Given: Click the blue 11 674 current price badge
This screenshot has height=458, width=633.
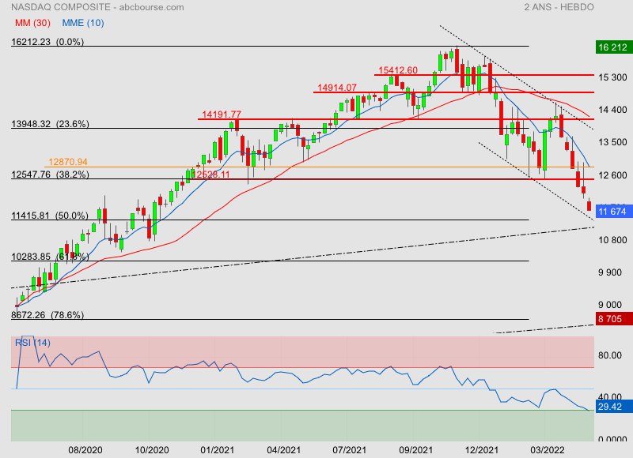Looking at the screenshot, I should coord(614,212).
